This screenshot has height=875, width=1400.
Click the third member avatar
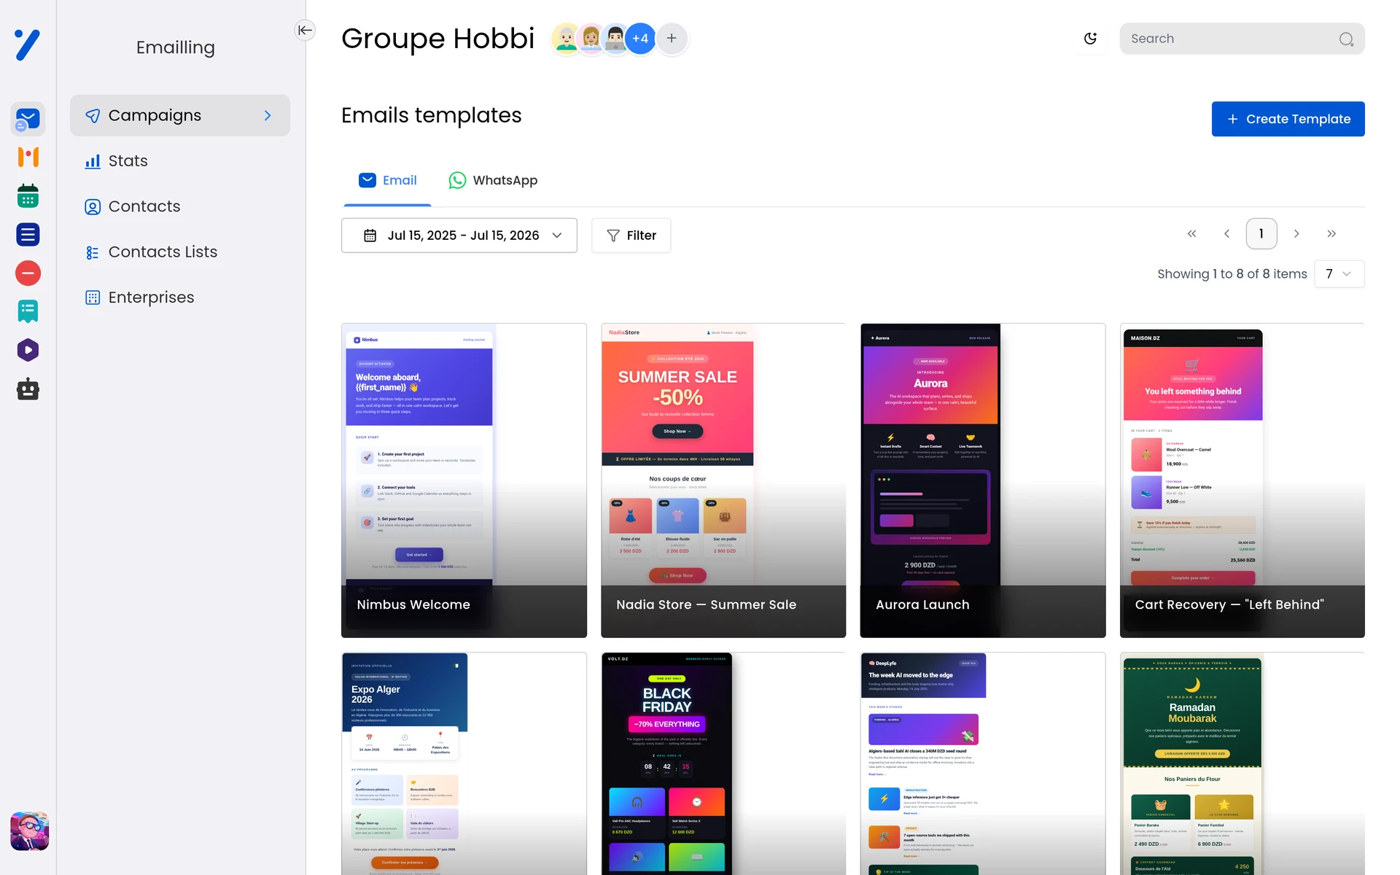(x=615, y=39)
